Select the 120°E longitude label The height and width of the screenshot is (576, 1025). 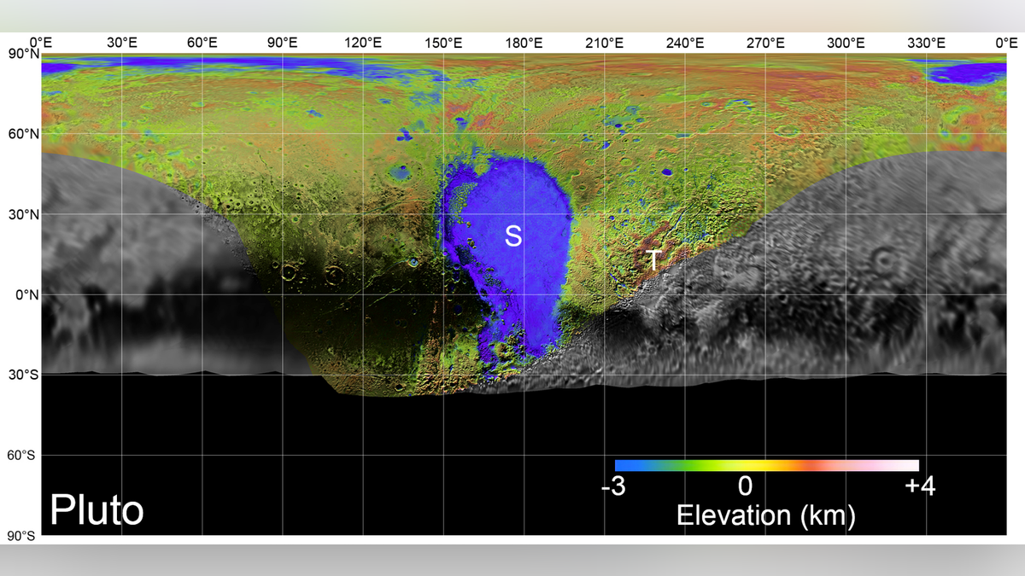click(x=362, y=43)
